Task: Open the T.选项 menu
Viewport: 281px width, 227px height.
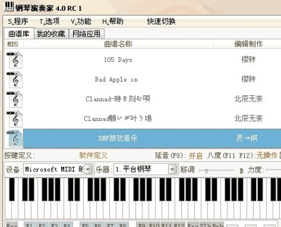Action: click(x=49, y=22)
